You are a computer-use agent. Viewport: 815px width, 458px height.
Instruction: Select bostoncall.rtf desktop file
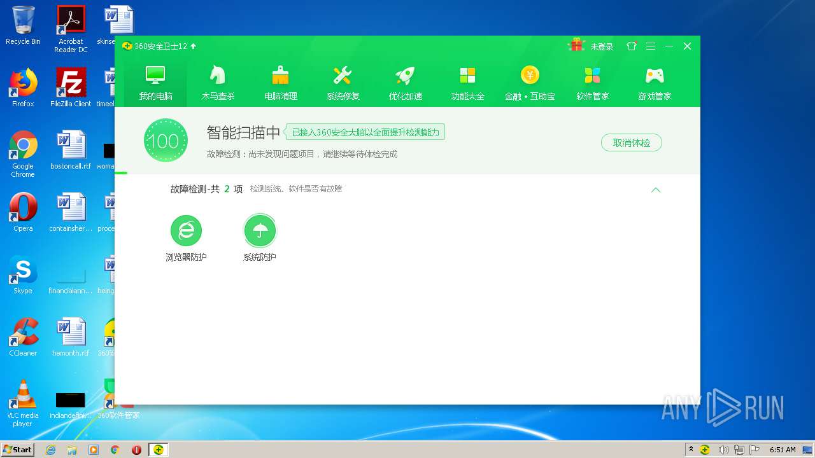click(71, 150)
